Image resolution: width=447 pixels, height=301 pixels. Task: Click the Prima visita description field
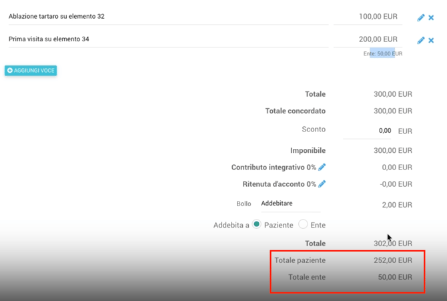167,39
